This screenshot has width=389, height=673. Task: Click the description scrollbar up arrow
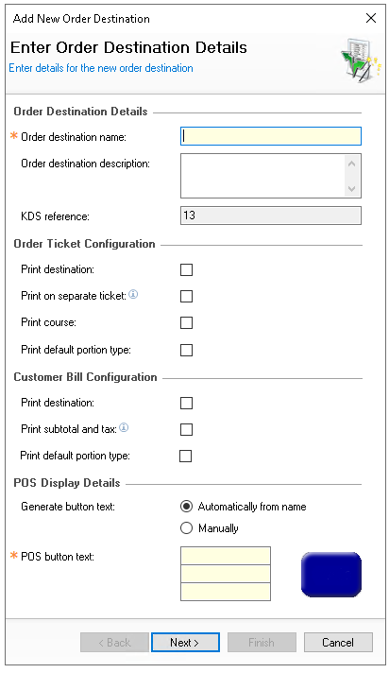click(351, 164)
